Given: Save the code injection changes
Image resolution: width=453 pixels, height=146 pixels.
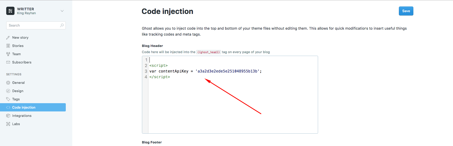Looking at the screenshot, I should pos(406,11).
